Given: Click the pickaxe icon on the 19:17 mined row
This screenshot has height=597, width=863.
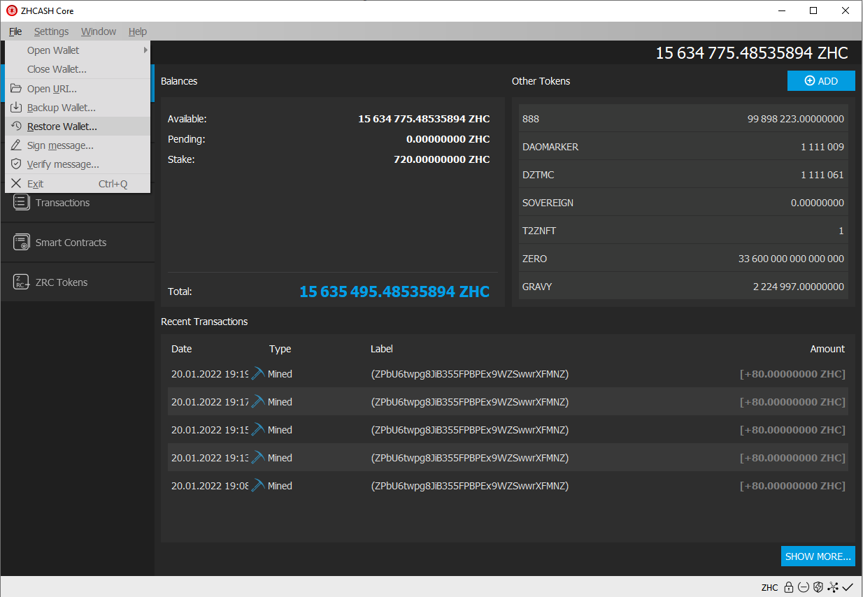Looking at the screenshot, I should coord(257,402).
